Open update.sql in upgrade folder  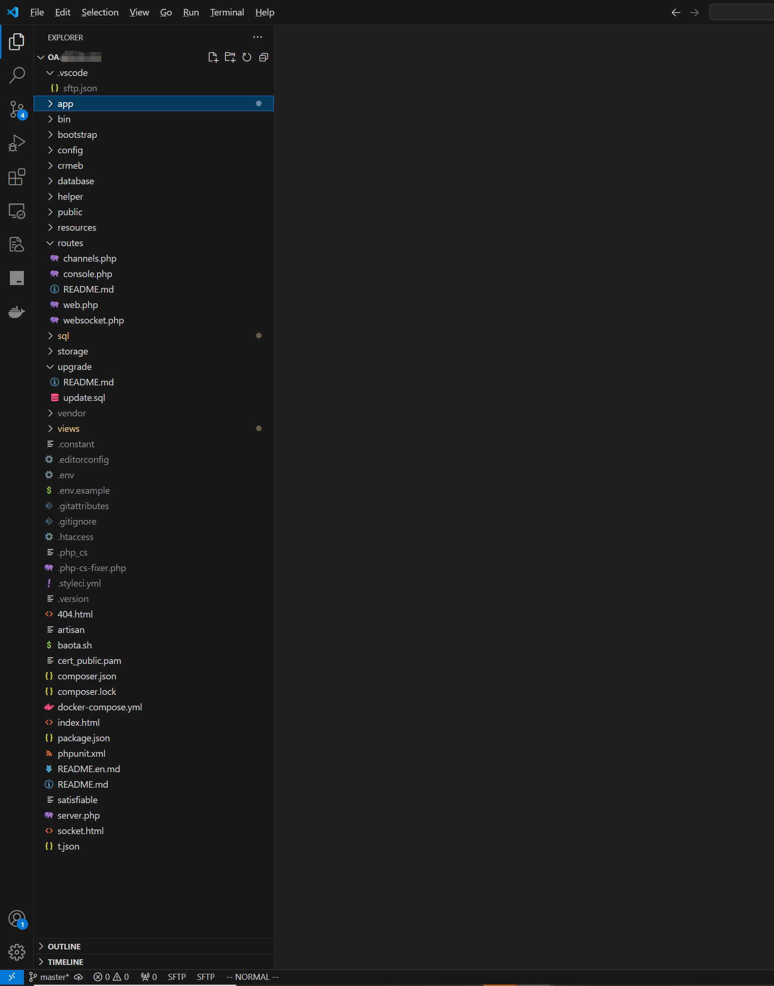154,398
